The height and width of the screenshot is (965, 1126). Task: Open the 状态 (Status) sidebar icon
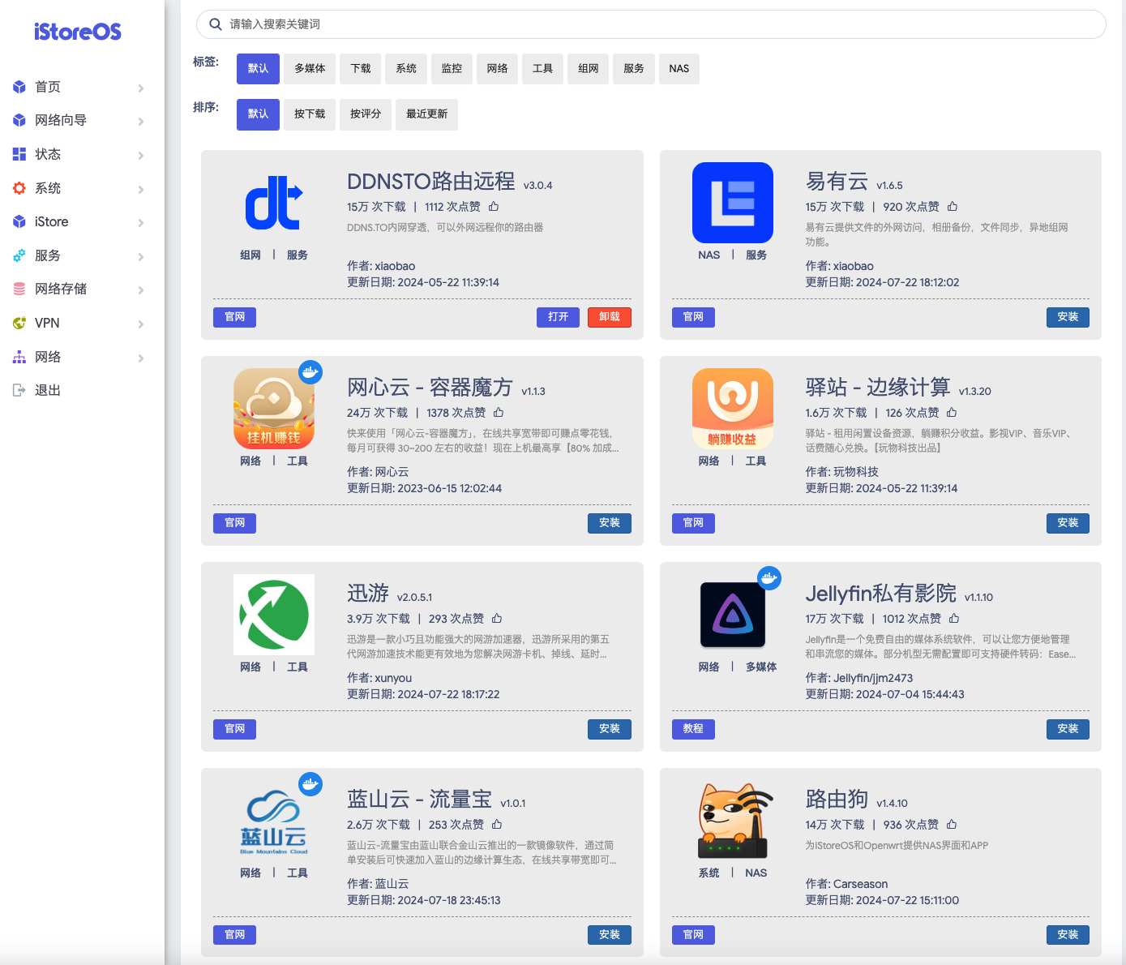pos(19,153)
